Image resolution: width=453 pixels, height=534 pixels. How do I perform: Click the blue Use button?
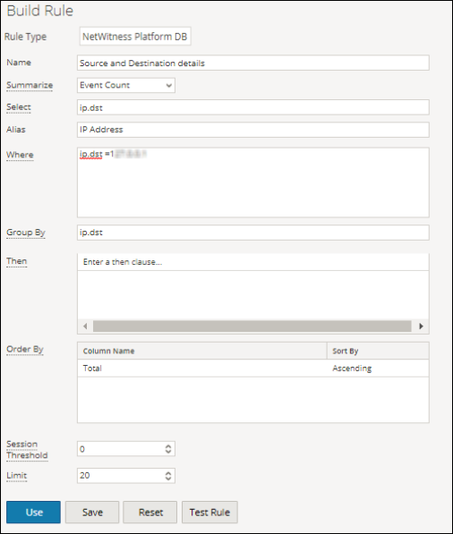coord(33,513)
